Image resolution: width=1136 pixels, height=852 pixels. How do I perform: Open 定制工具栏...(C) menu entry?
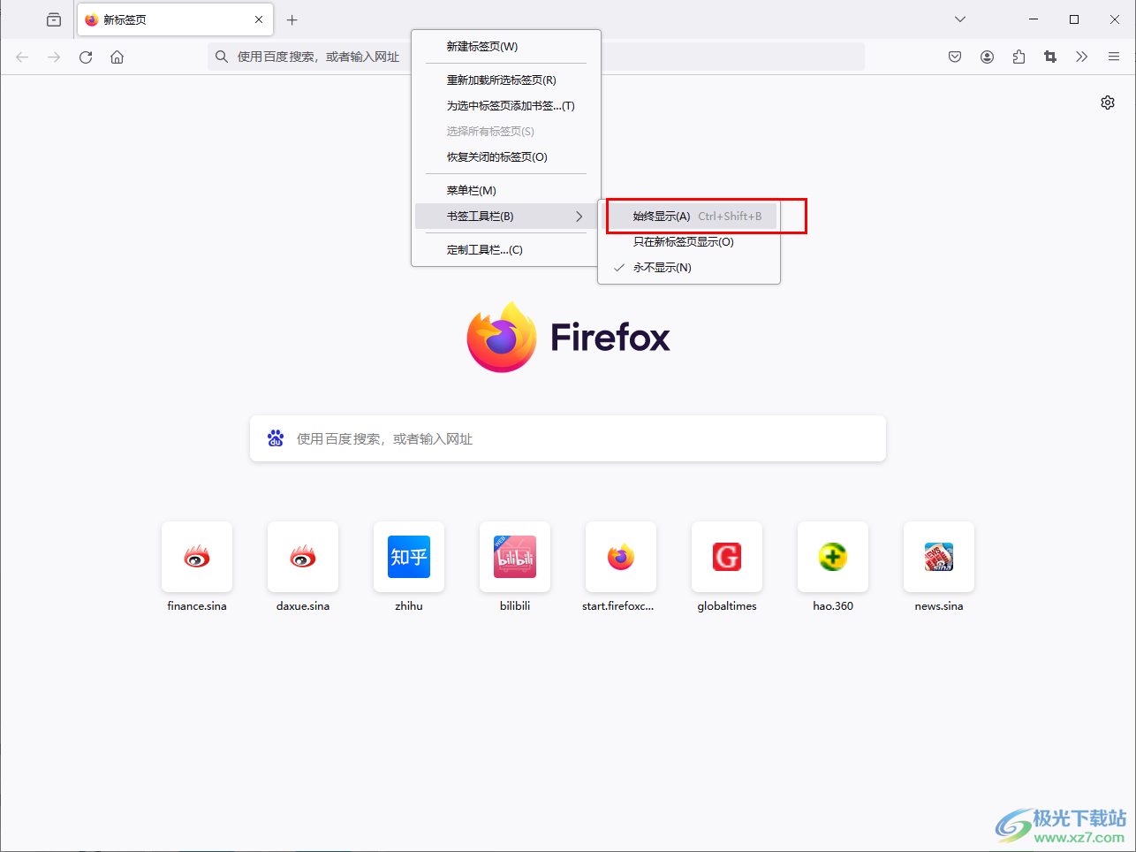click(x=506, y=250)
